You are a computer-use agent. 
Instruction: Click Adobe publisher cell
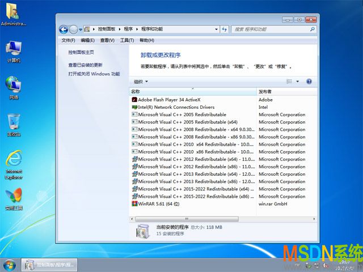[x=265, y=100]
